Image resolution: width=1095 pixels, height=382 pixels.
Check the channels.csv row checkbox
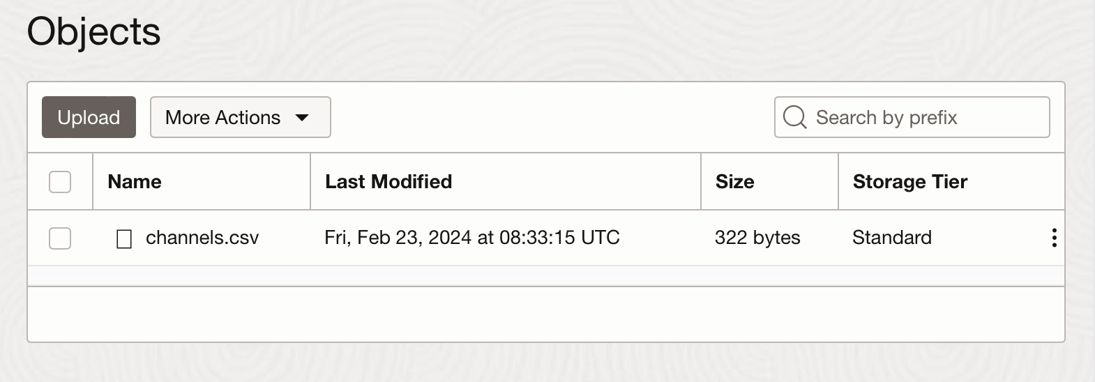click(x=60, y=238)
